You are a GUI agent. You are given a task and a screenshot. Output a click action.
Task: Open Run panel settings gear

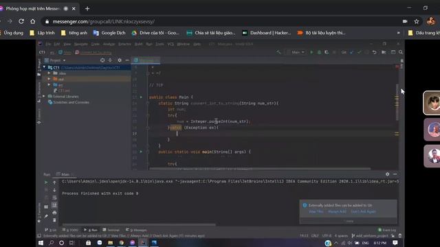388,174
